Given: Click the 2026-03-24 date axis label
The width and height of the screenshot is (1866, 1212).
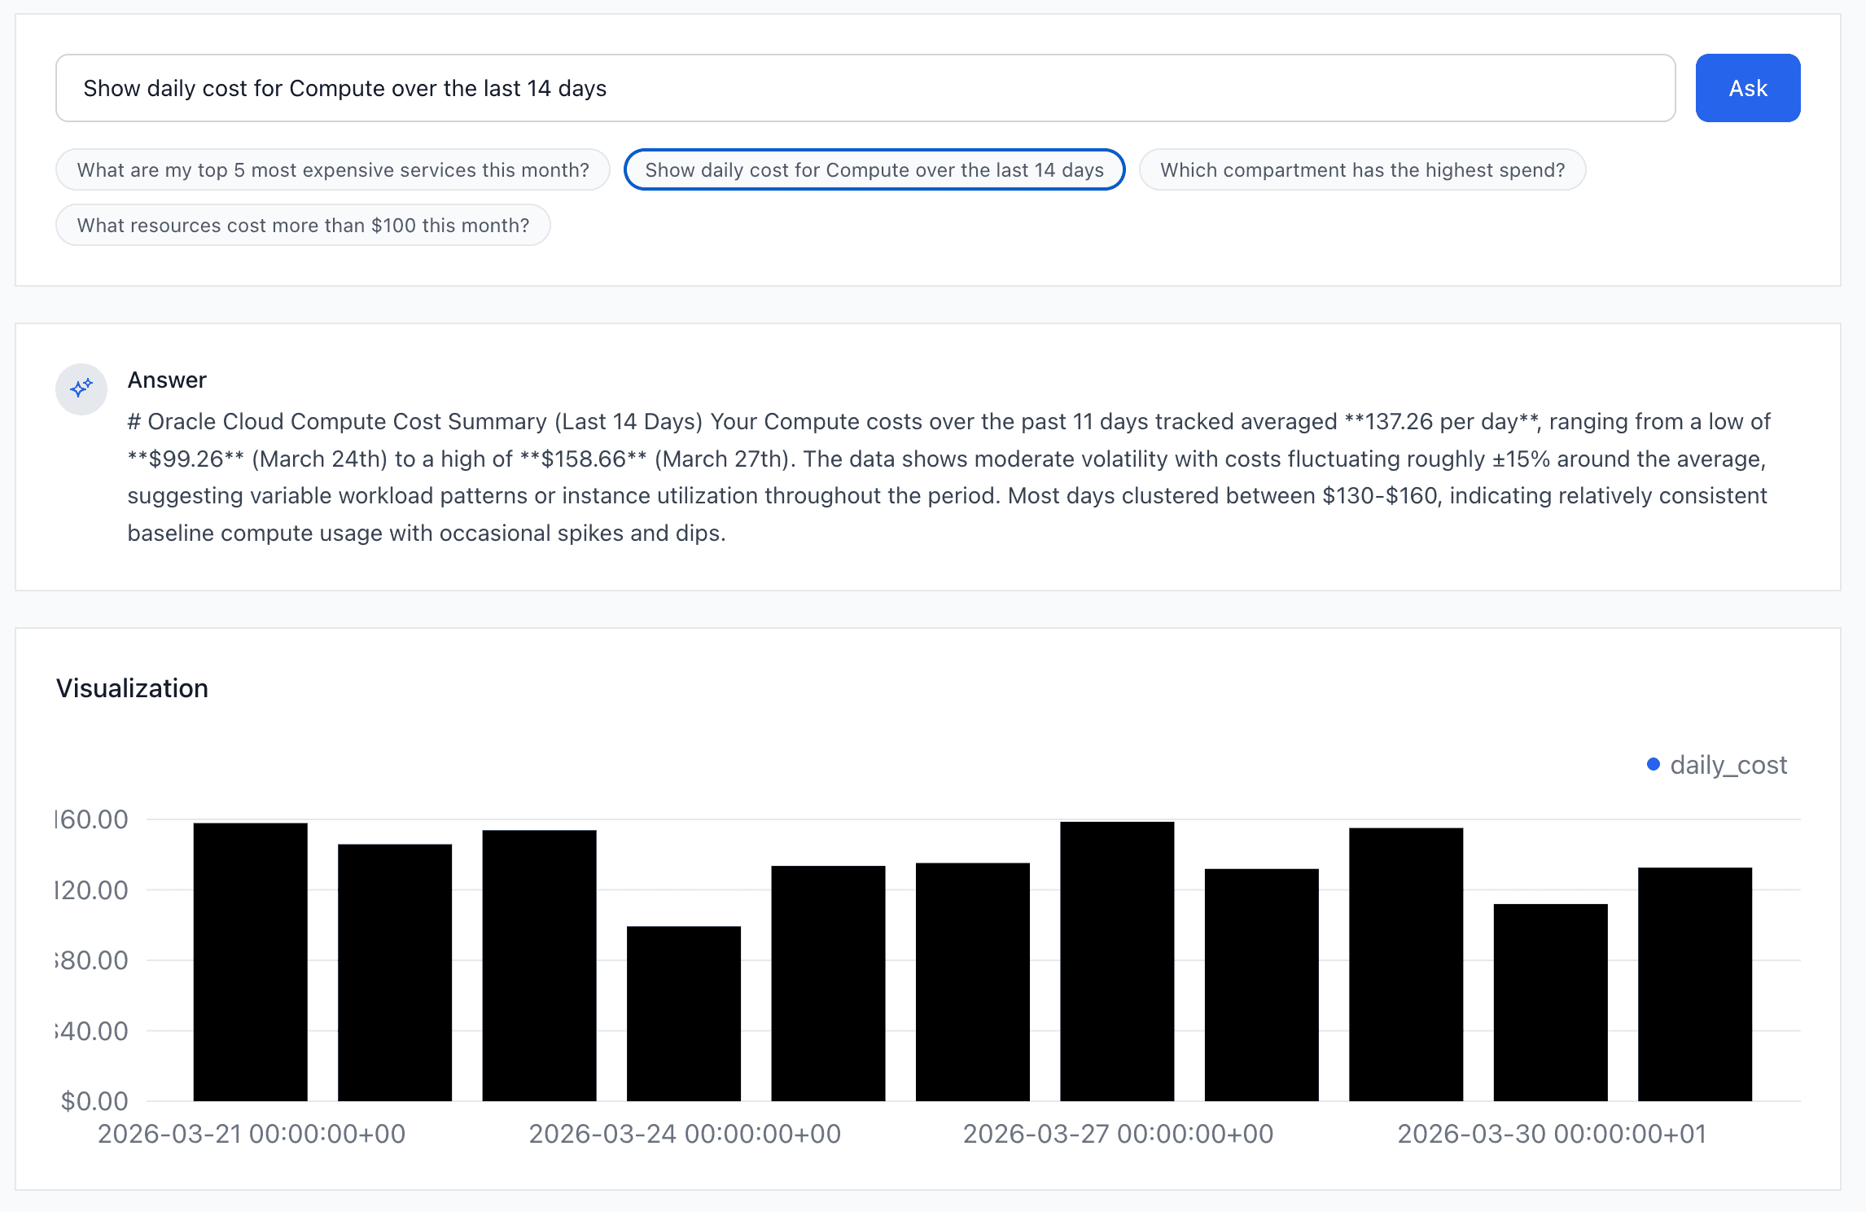Looking at the screenshot, I should [x=686, y=1133].
